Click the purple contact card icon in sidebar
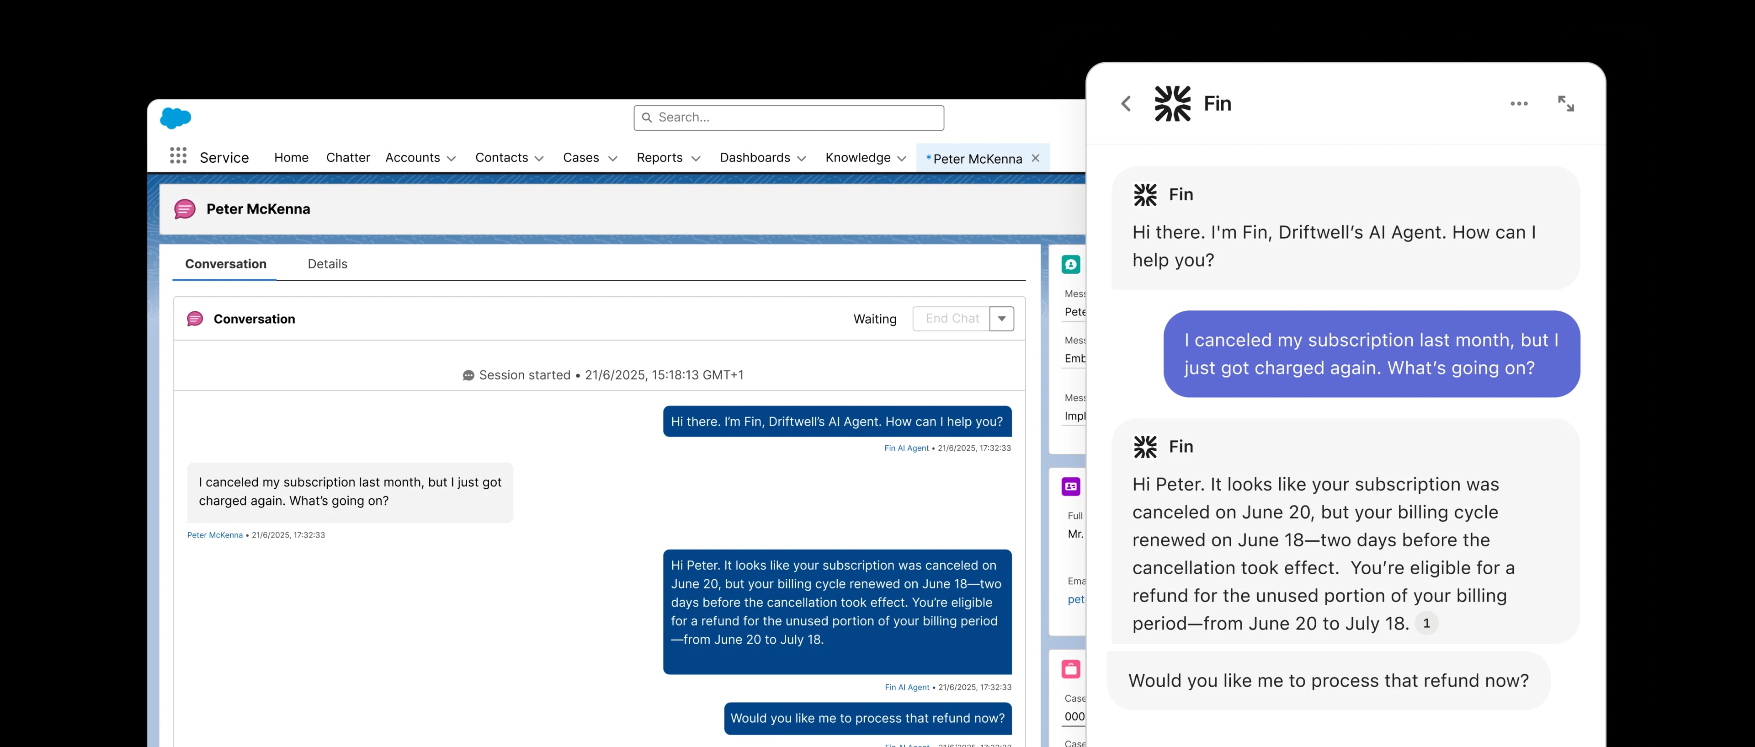The image size is (1755, 747). click(x=1071, y=486)
